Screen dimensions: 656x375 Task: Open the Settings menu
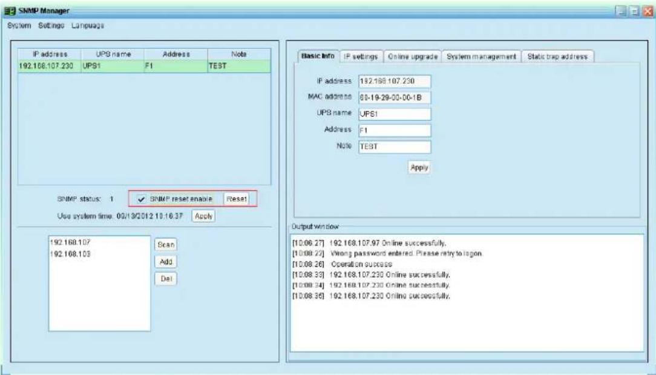click(51, 25)
